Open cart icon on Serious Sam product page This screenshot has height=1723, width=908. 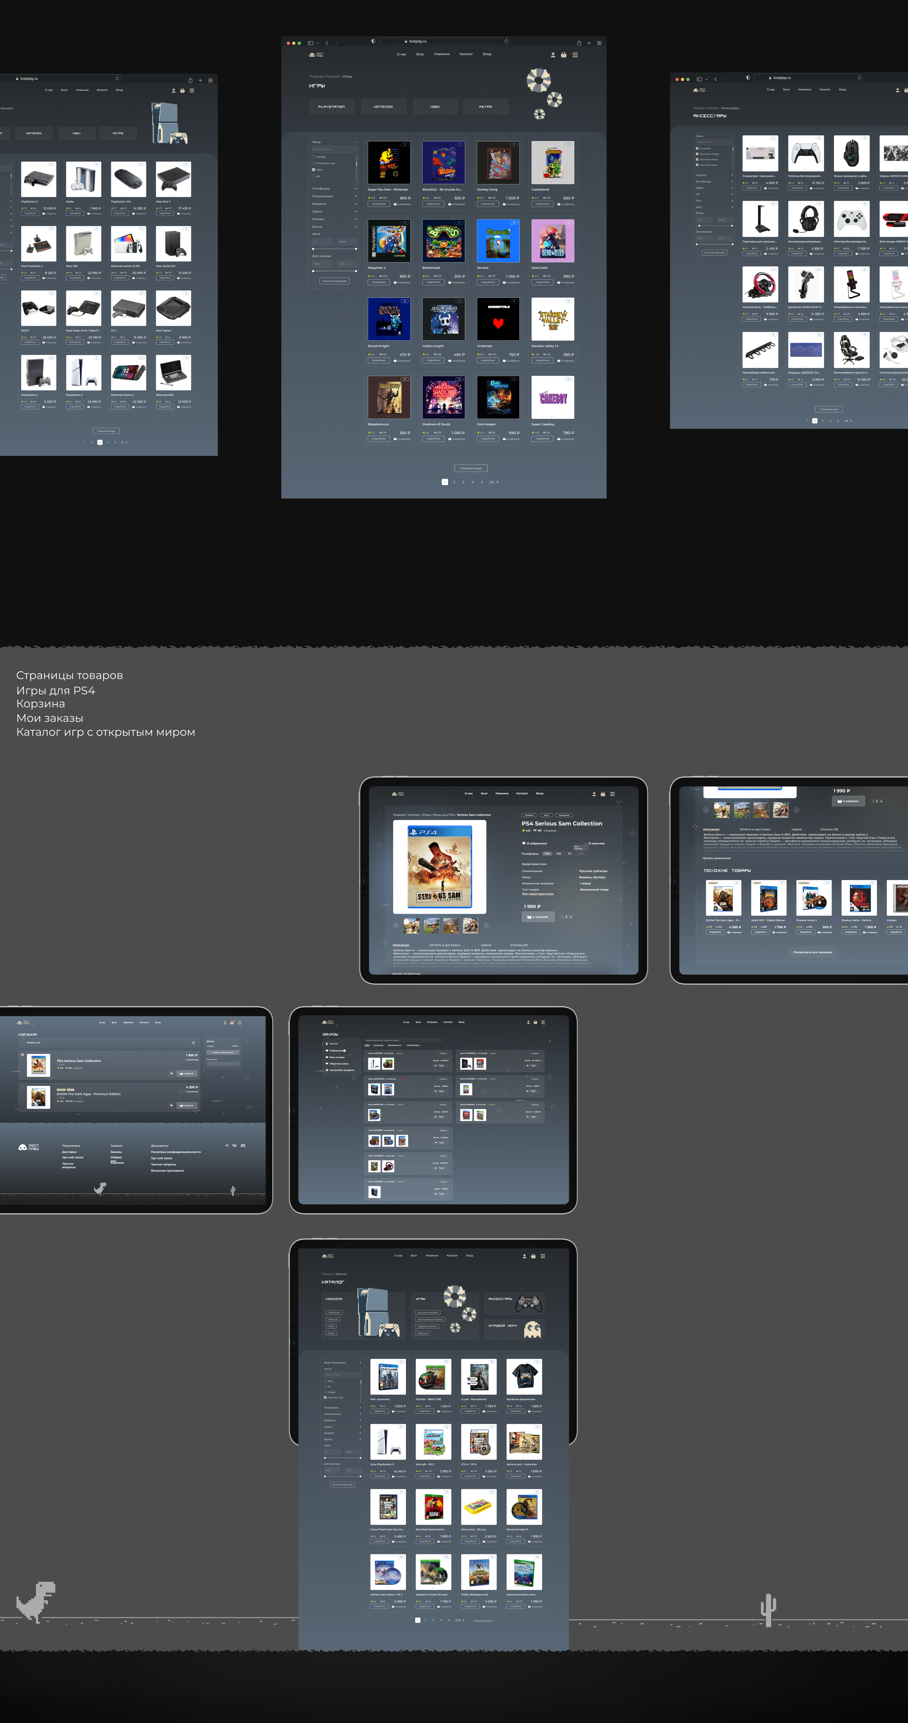pyautogui.click(x=603, y=794)
